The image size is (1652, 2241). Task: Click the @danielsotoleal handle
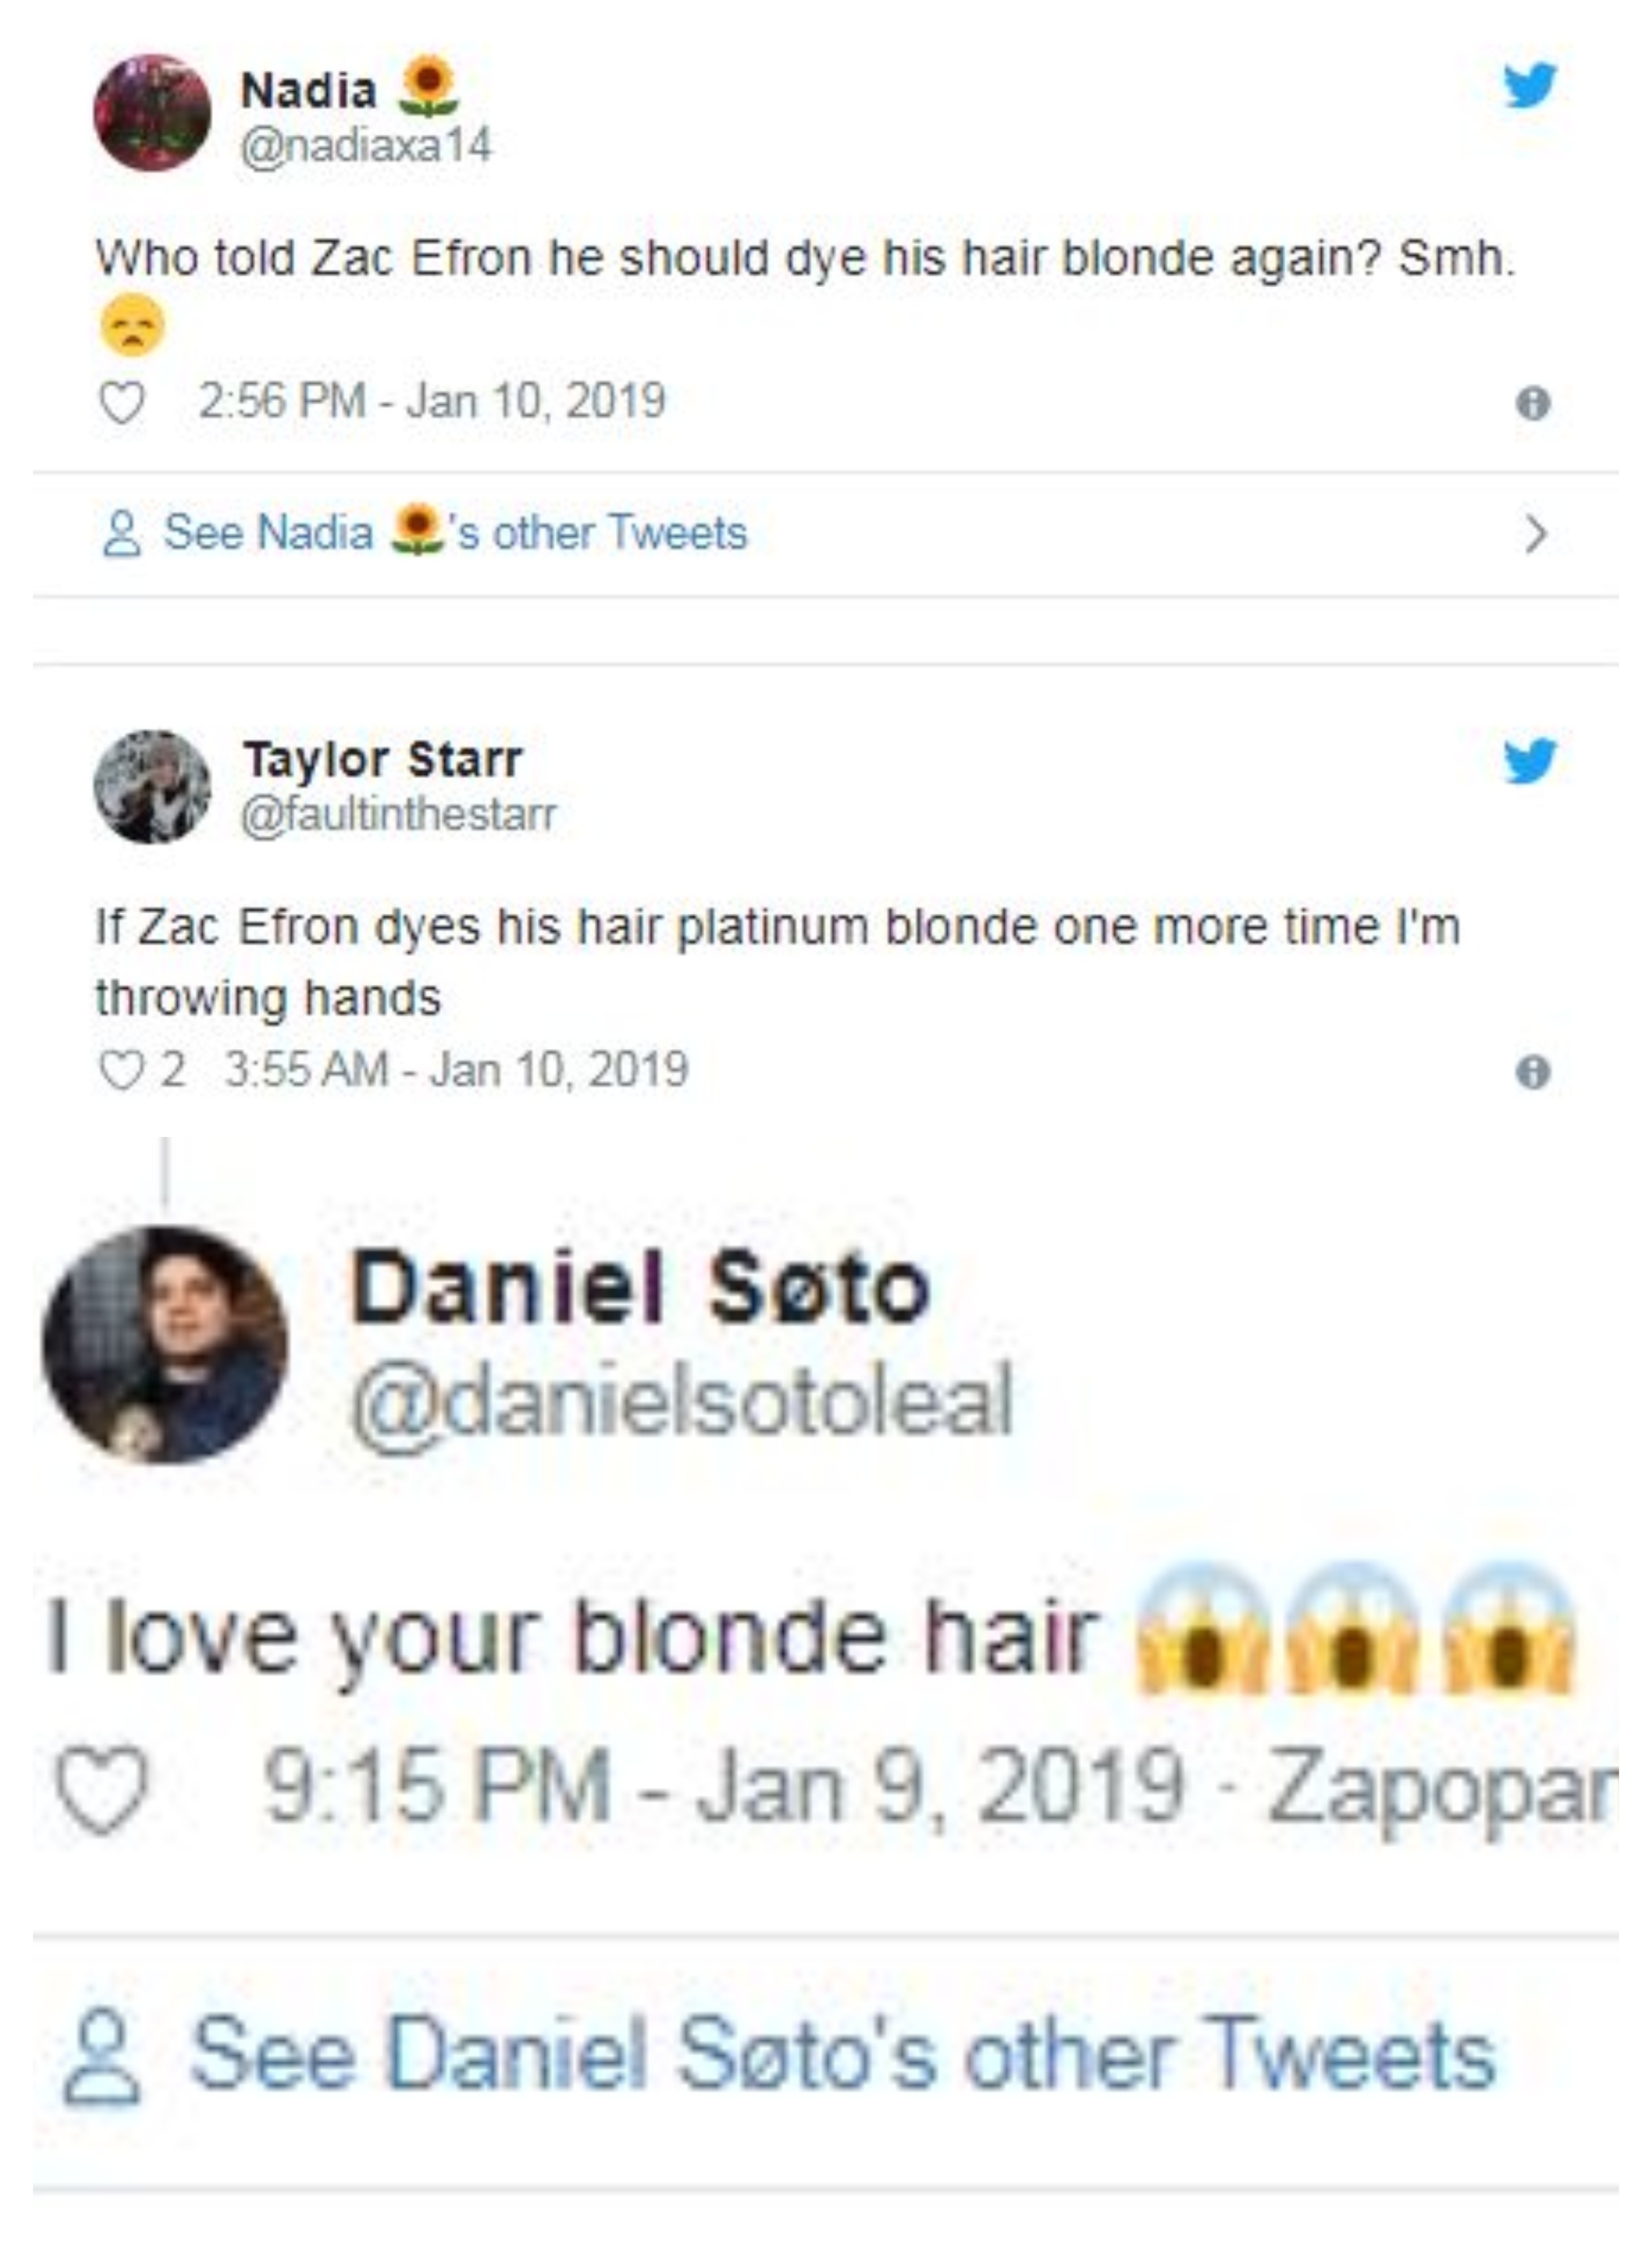(x=682, y=1403)
